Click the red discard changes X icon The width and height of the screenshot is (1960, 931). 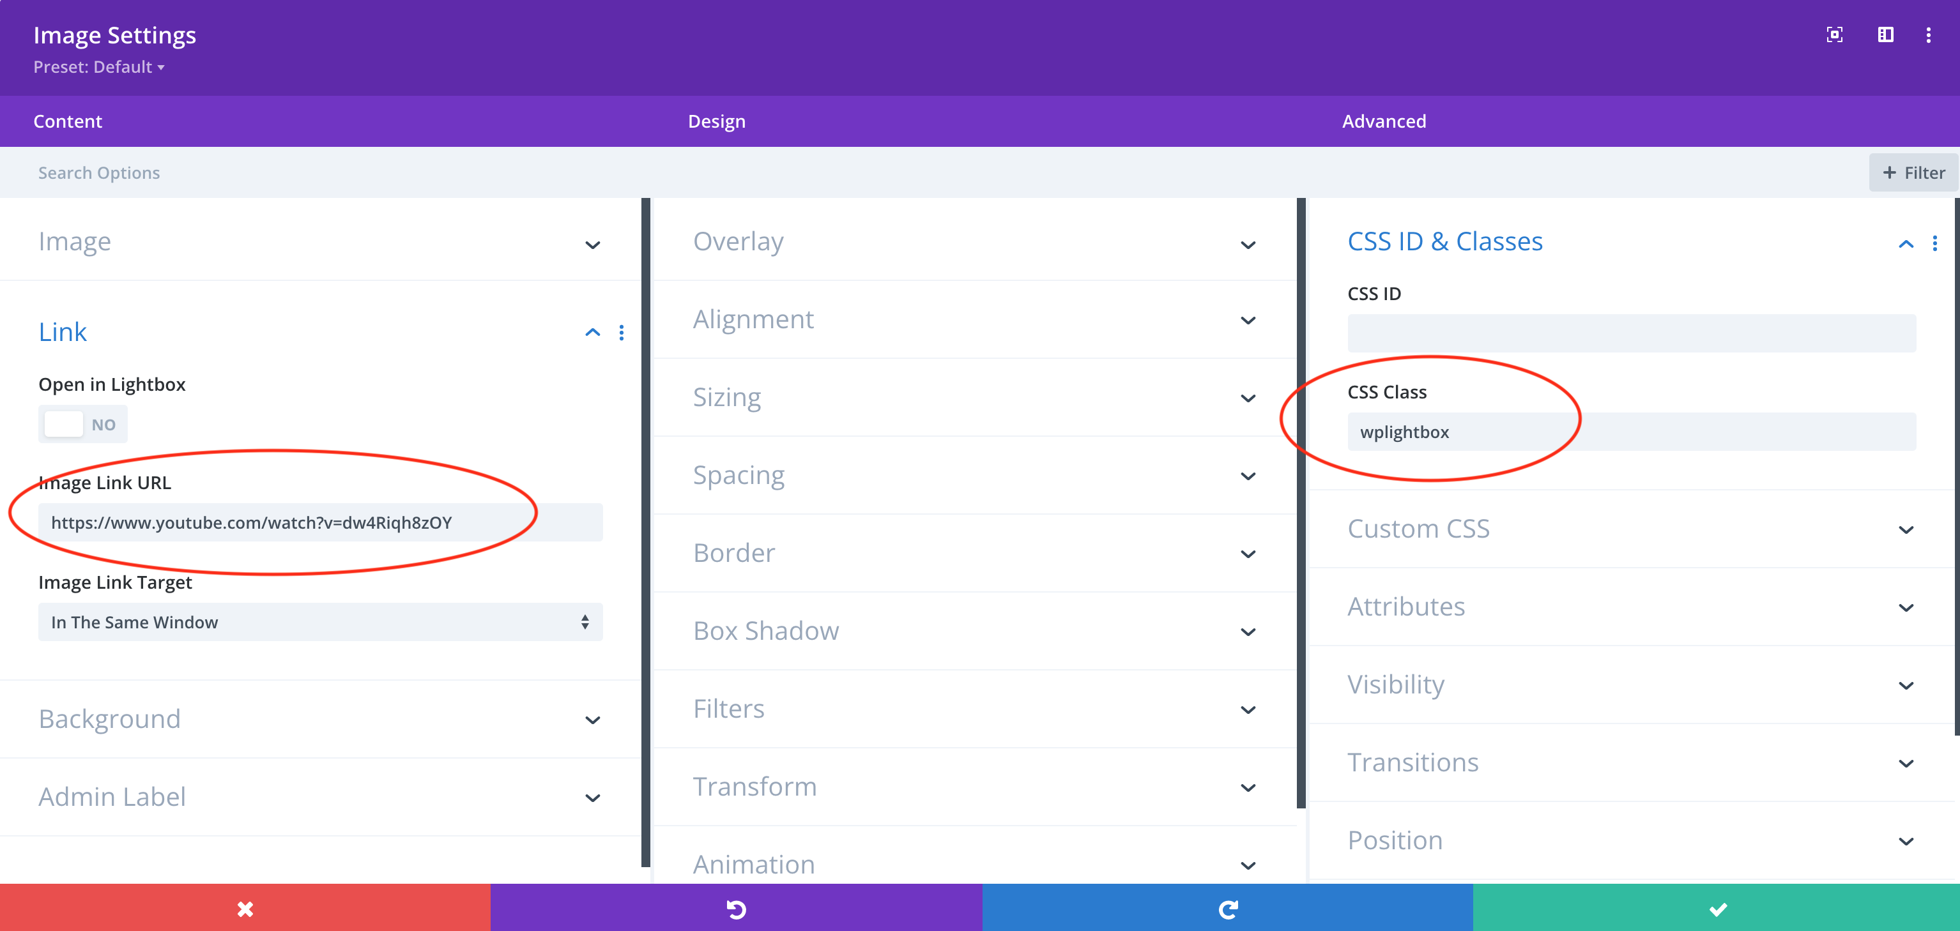tap(245, 909)
